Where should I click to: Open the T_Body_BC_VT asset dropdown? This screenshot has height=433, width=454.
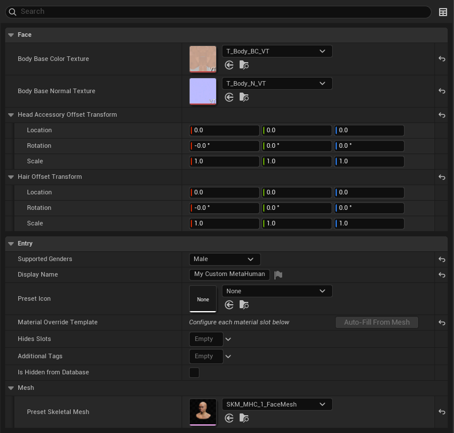point(277,51)
